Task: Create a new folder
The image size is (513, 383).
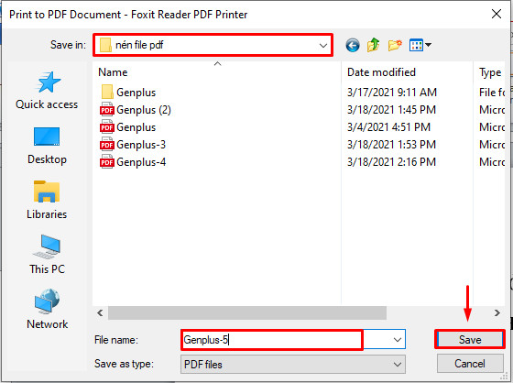Action: point(395,45)
